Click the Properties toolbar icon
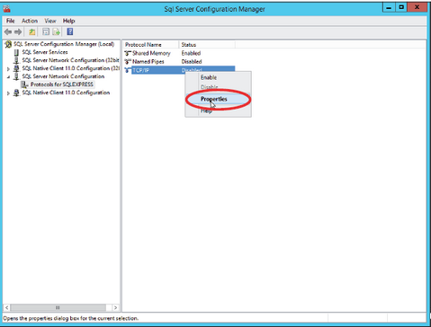 click(x=46, y=31)
